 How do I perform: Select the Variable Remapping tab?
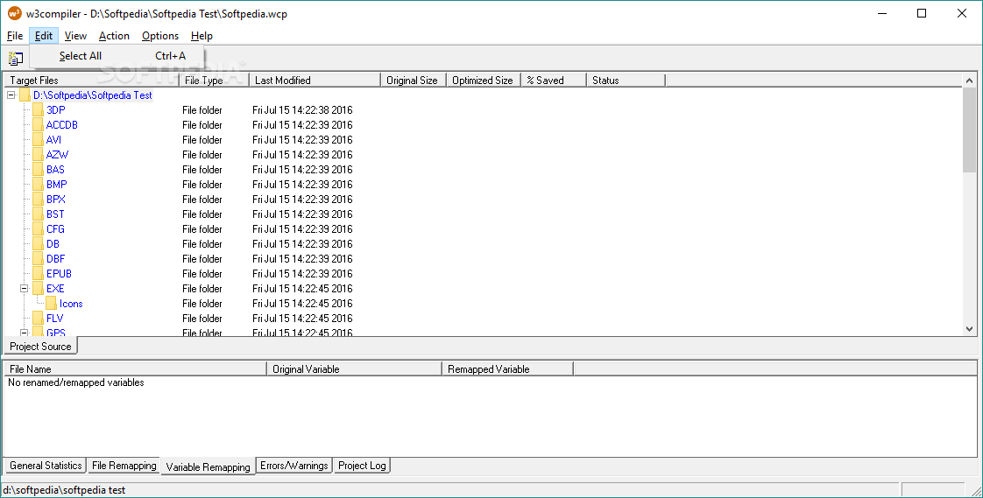point(209,466)
